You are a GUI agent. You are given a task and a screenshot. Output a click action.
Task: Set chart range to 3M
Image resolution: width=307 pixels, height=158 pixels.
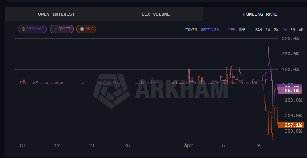click(292, 30)
